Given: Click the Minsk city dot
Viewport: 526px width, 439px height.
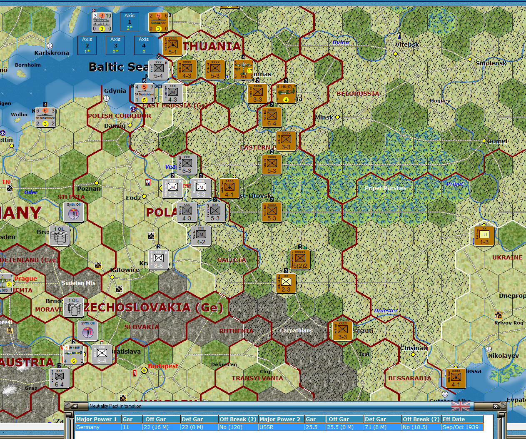Looking at the screenshot, I should pyautogui.click(x=337, y=117).
